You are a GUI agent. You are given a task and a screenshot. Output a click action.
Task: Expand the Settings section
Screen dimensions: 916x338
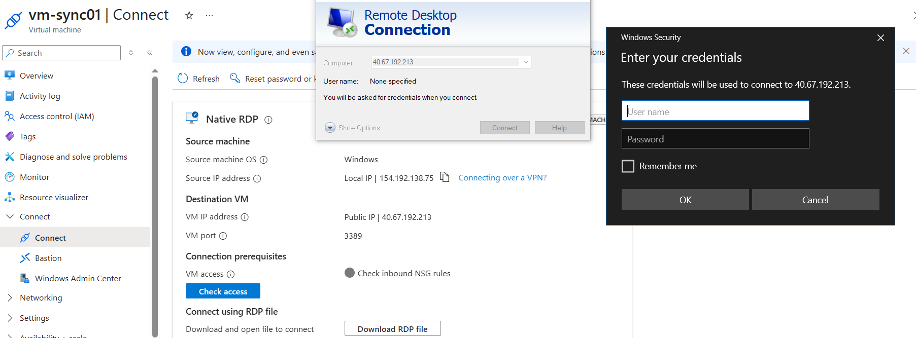pos(10,318)
